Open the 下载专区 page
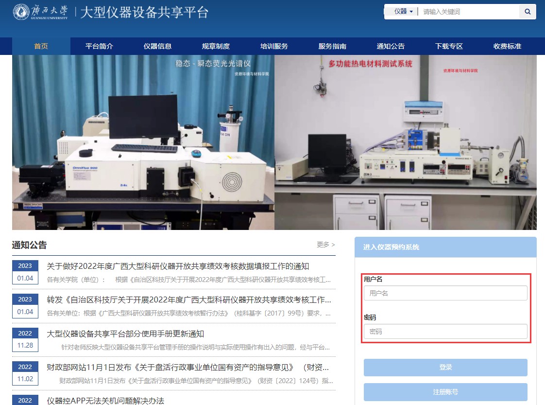The width and height of the screenshot is (545, 405). tap(449, 46)
